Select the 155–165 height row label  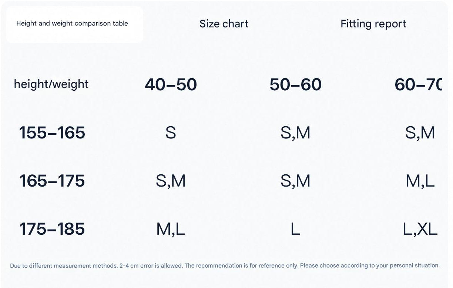tap(52, 133)
